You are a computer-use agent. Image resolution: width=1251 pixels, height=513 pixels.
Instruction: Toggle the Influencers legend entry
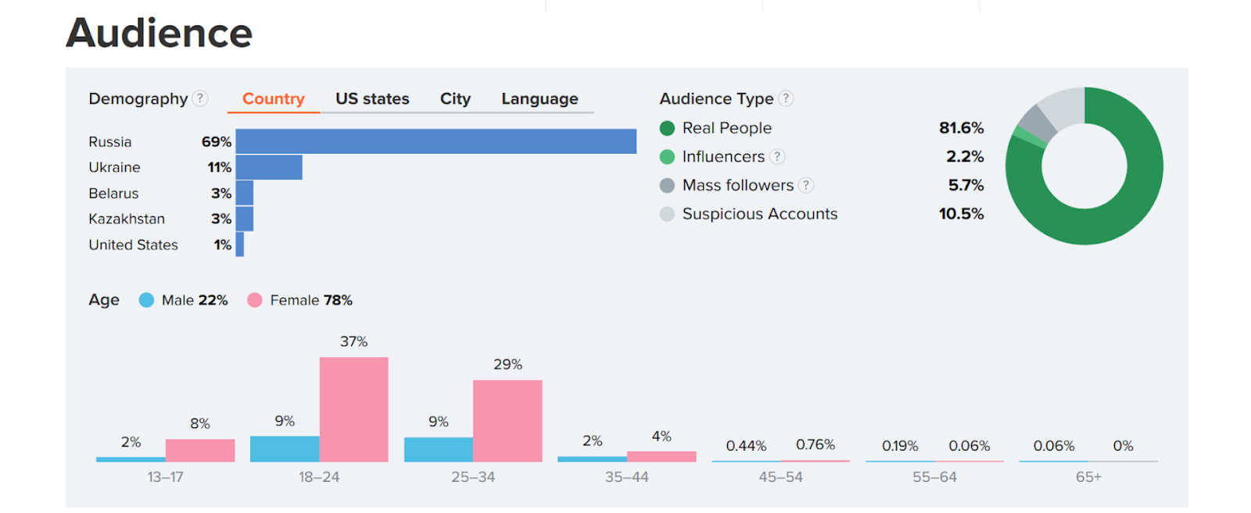coord(723,157)
